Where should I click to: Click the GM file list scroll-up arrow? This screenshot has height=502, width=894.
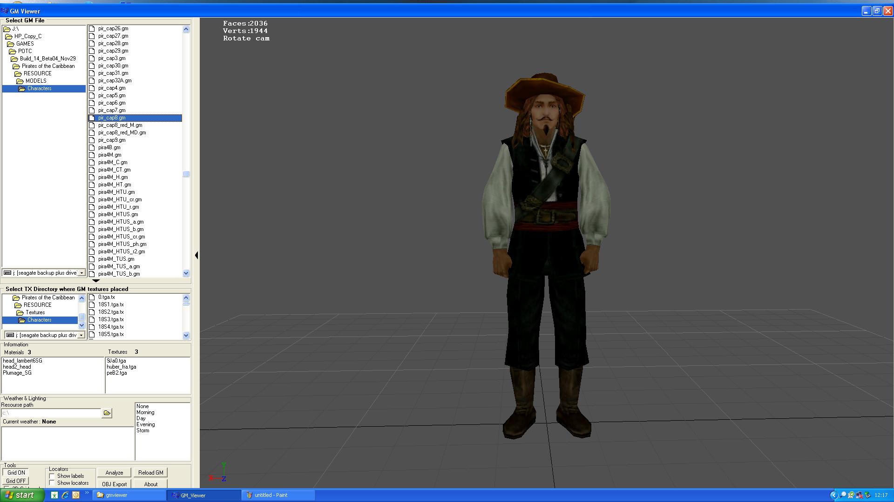(x=186, y=29)
